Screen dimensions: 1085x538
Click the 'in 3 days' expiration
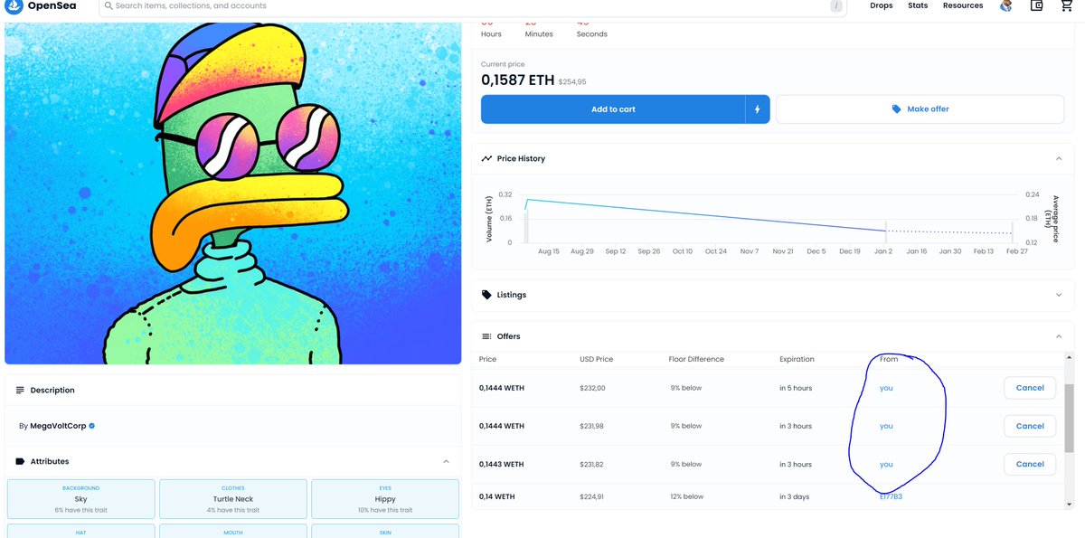click(x=796, y=496)
